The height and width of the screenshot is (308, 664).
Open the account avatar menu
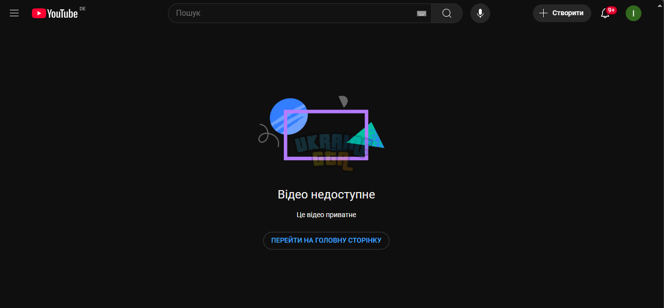click(634, 13)
